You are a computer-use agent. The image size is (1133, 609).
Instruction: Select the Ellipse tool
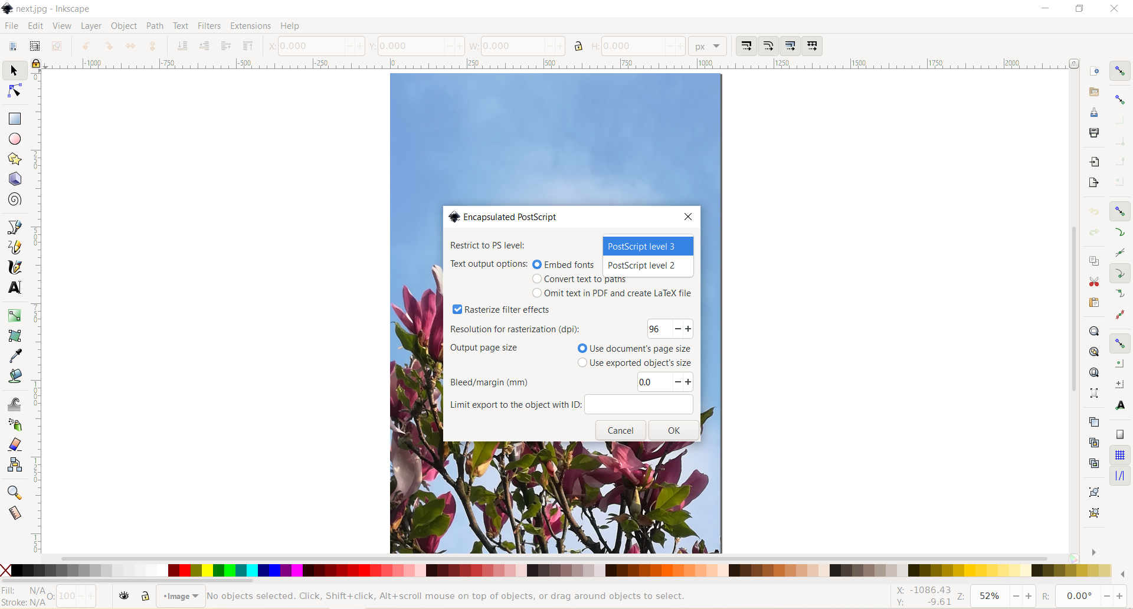point(15,139)
